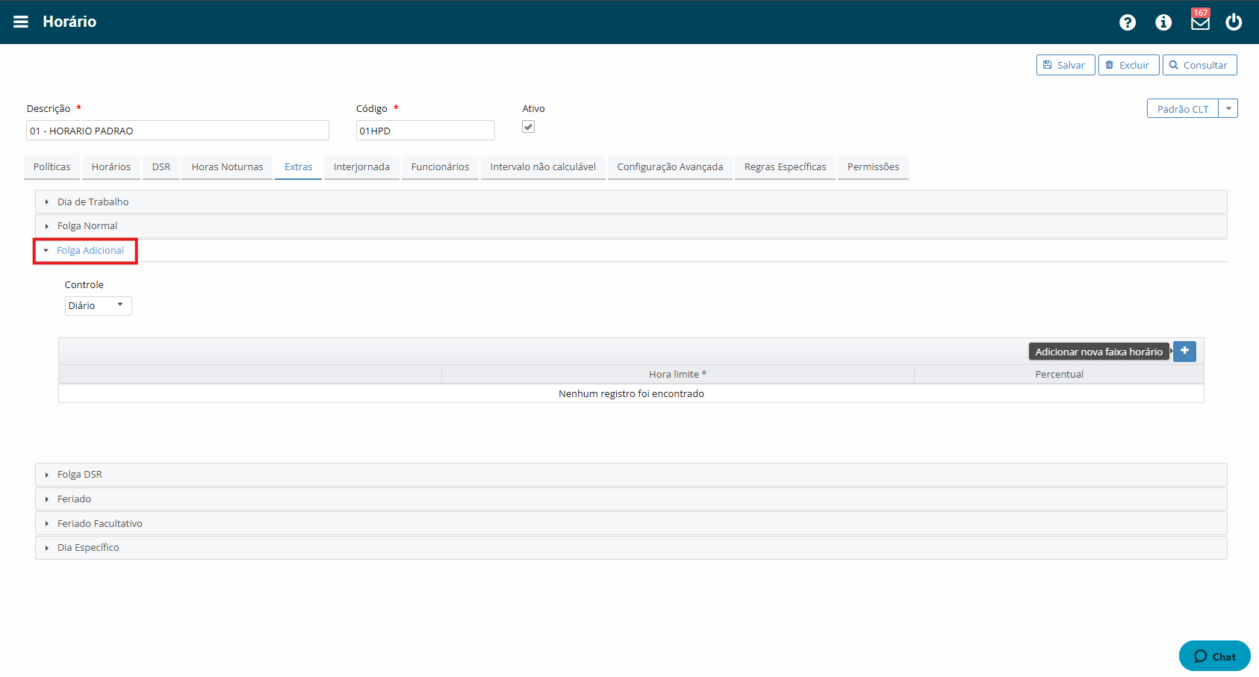Expand the Folga DSR section

(631, 475)
